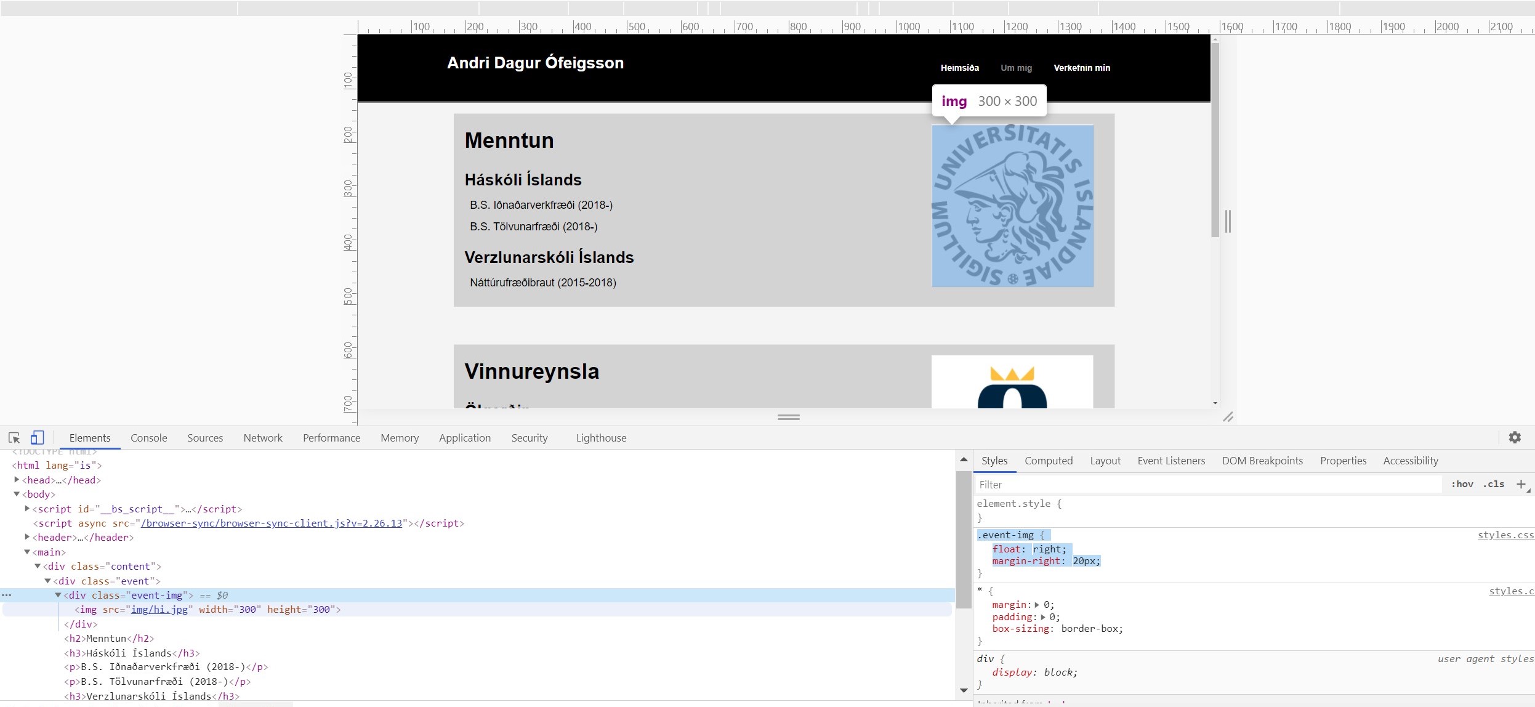
Task: Open the DOM Breakpoints tab
Action: pyautogui.click(x=1262, y=461)
